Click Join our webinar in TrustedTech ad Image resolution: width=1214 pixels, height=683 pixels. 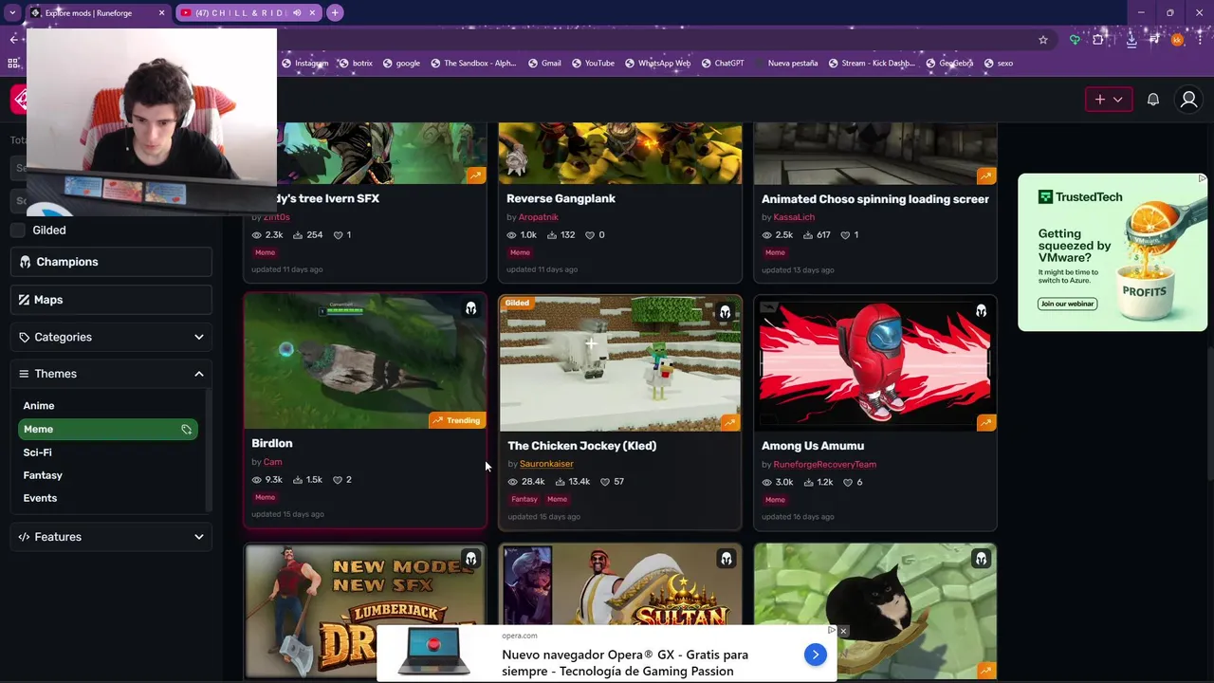[1067, 304]
